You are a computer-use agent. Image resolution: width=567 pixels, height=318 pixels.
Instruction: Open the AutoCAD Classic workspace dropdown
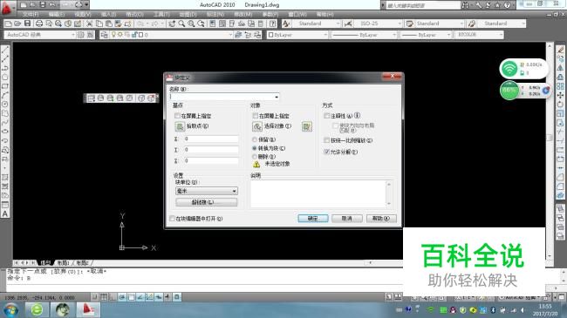73,35
